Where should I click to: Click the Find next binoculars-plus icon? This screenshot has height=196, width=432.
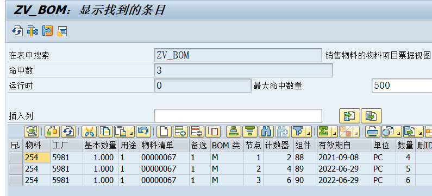click(283, 132)
